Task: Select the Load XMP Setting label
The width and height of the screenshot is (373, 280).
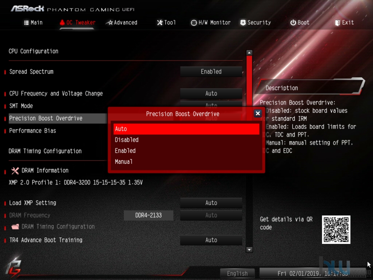Action: point(33,203)
